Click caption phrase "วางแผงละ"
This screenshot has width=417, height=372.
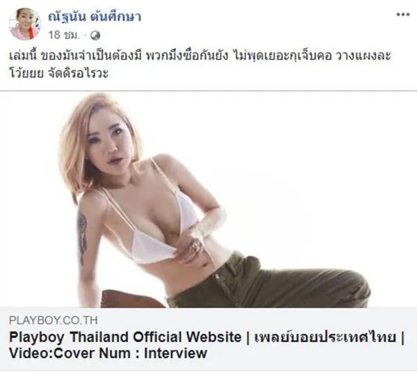click(x=363, y=56)
